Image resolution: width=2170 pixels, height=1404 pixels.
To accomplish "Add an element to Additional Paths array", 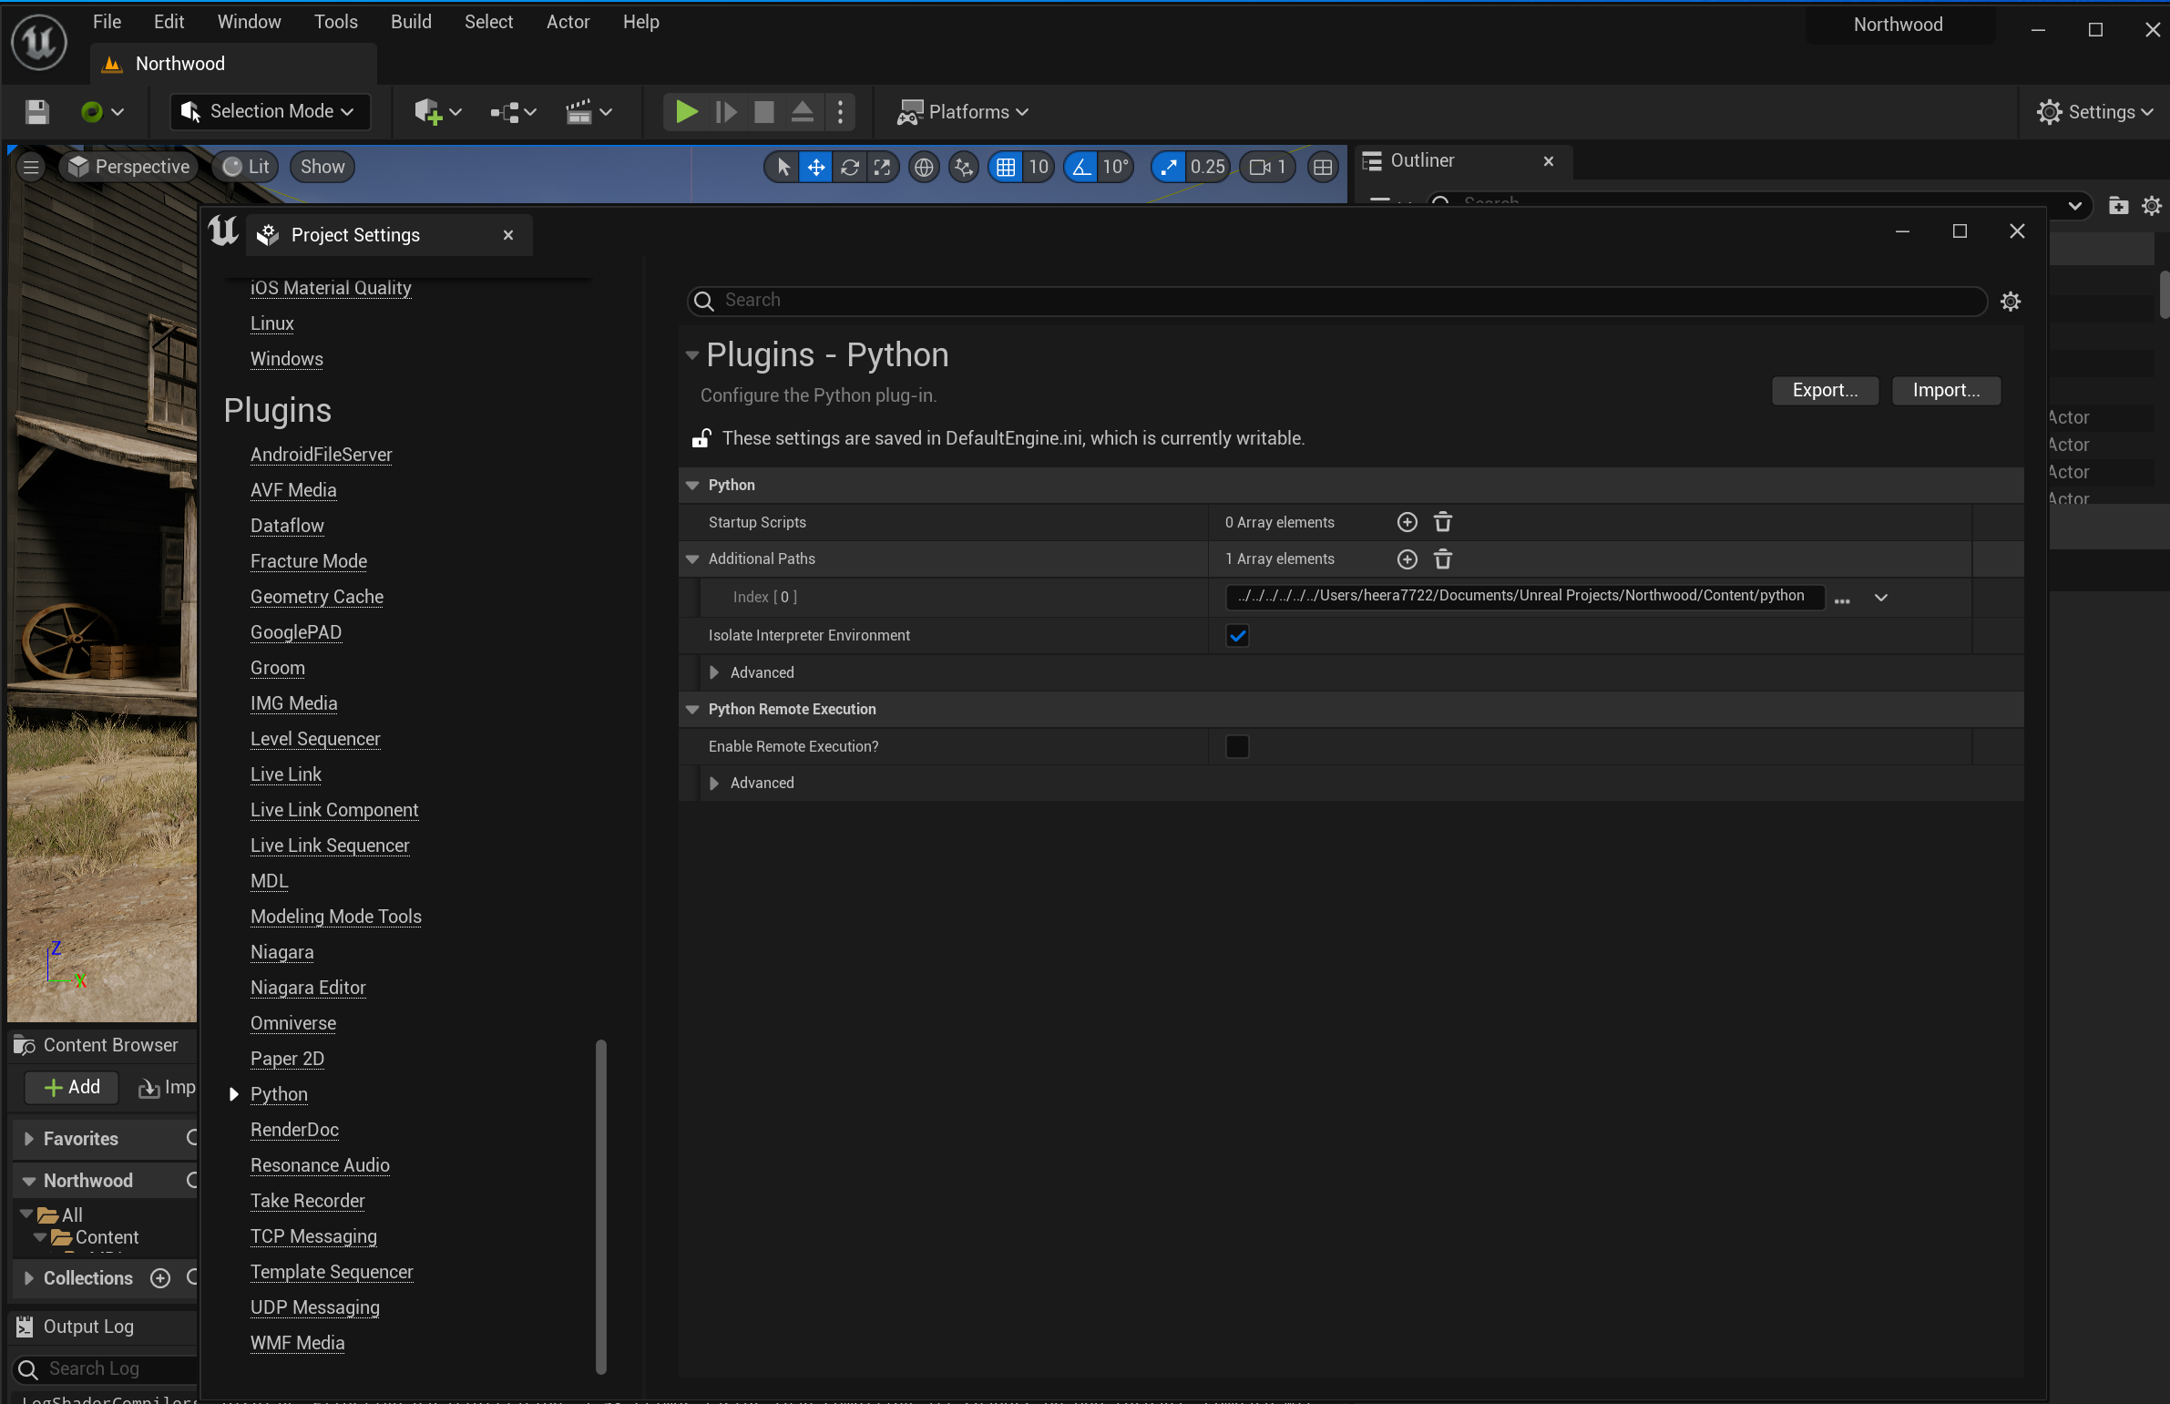I will click(1407, 559).
